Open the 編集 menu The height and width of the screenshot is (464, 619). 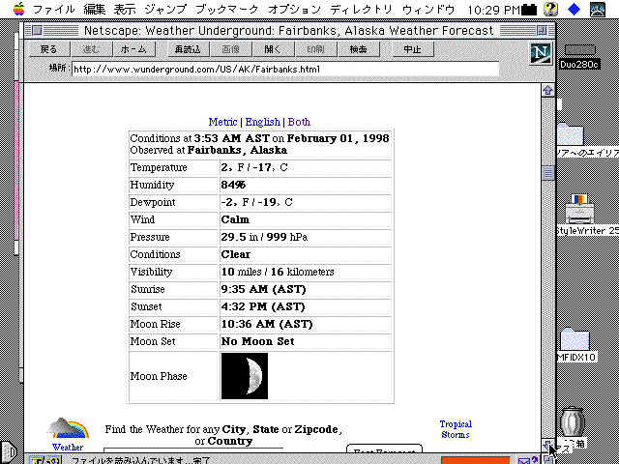[x=95, y=9]
